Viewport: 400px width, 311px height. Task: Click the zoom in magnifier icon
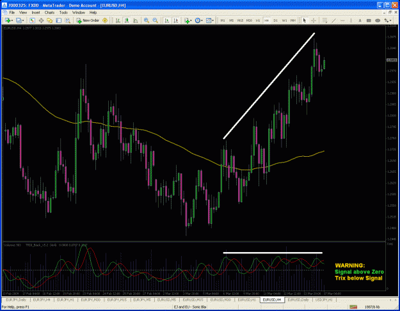click(x=147, y=20)
